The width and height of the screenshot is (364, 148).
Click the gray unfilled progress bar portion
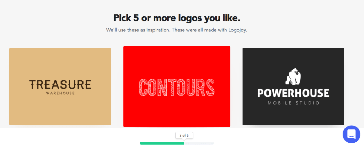199,143
